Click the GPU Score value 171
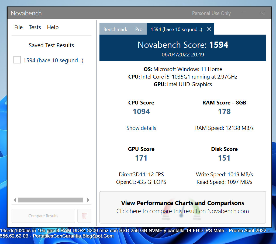The image size is (276, 244). coord(141,158)
